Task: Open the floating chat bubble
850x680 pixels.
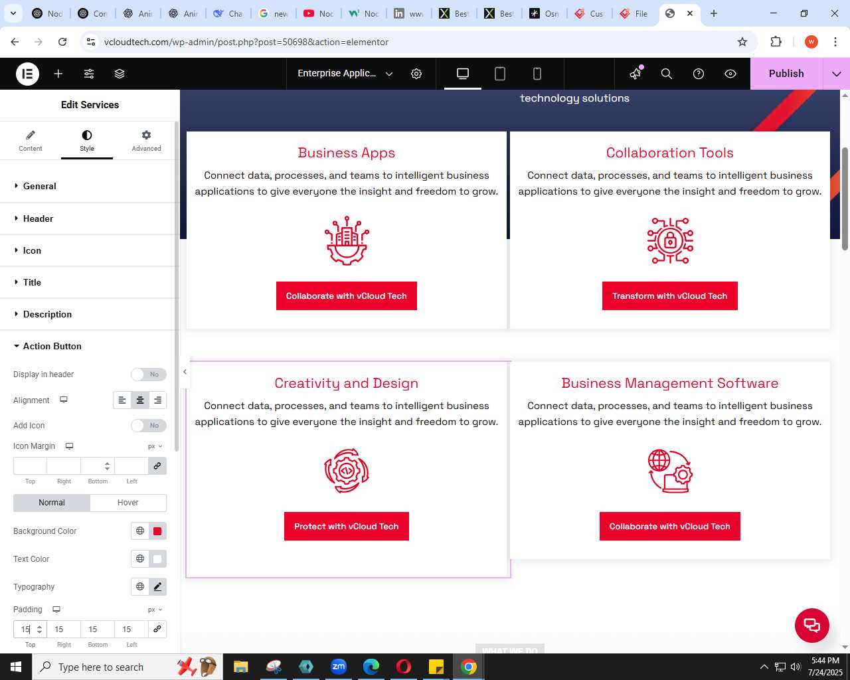Action: 812,626
